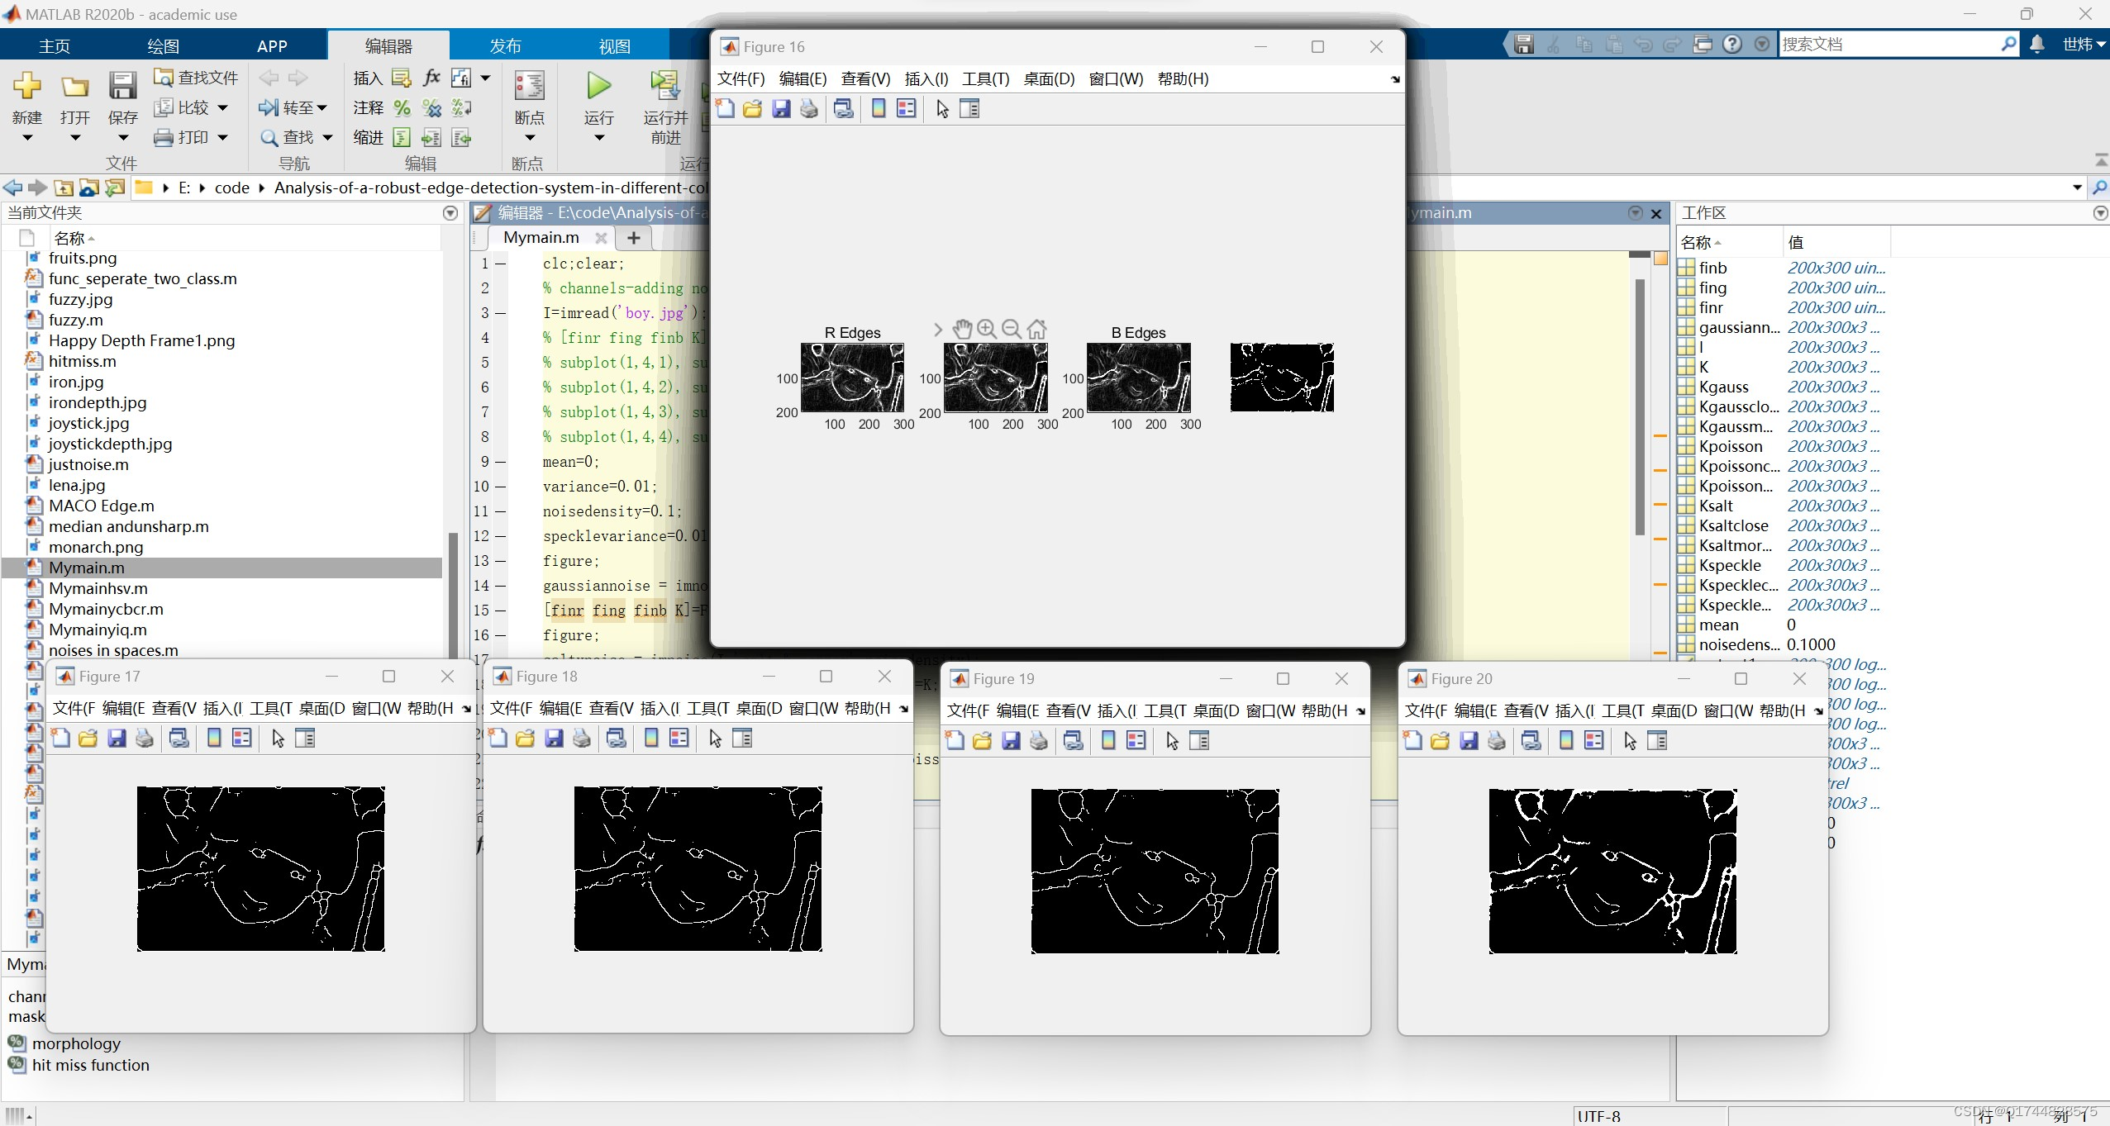Click Insert Colorbar icon in Figure 16
The height and width of the screenshot is (1126, 2110).
click(x=879, y=108)
